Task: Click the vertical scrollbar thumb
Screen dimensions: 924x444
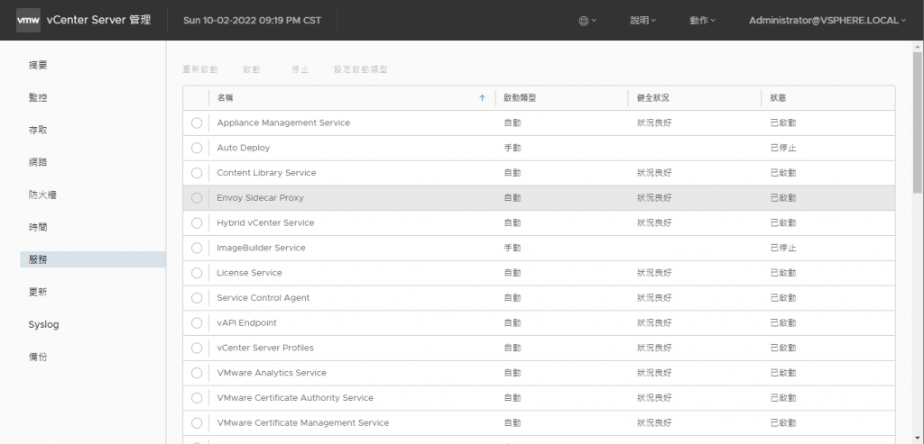Action: 918,122
